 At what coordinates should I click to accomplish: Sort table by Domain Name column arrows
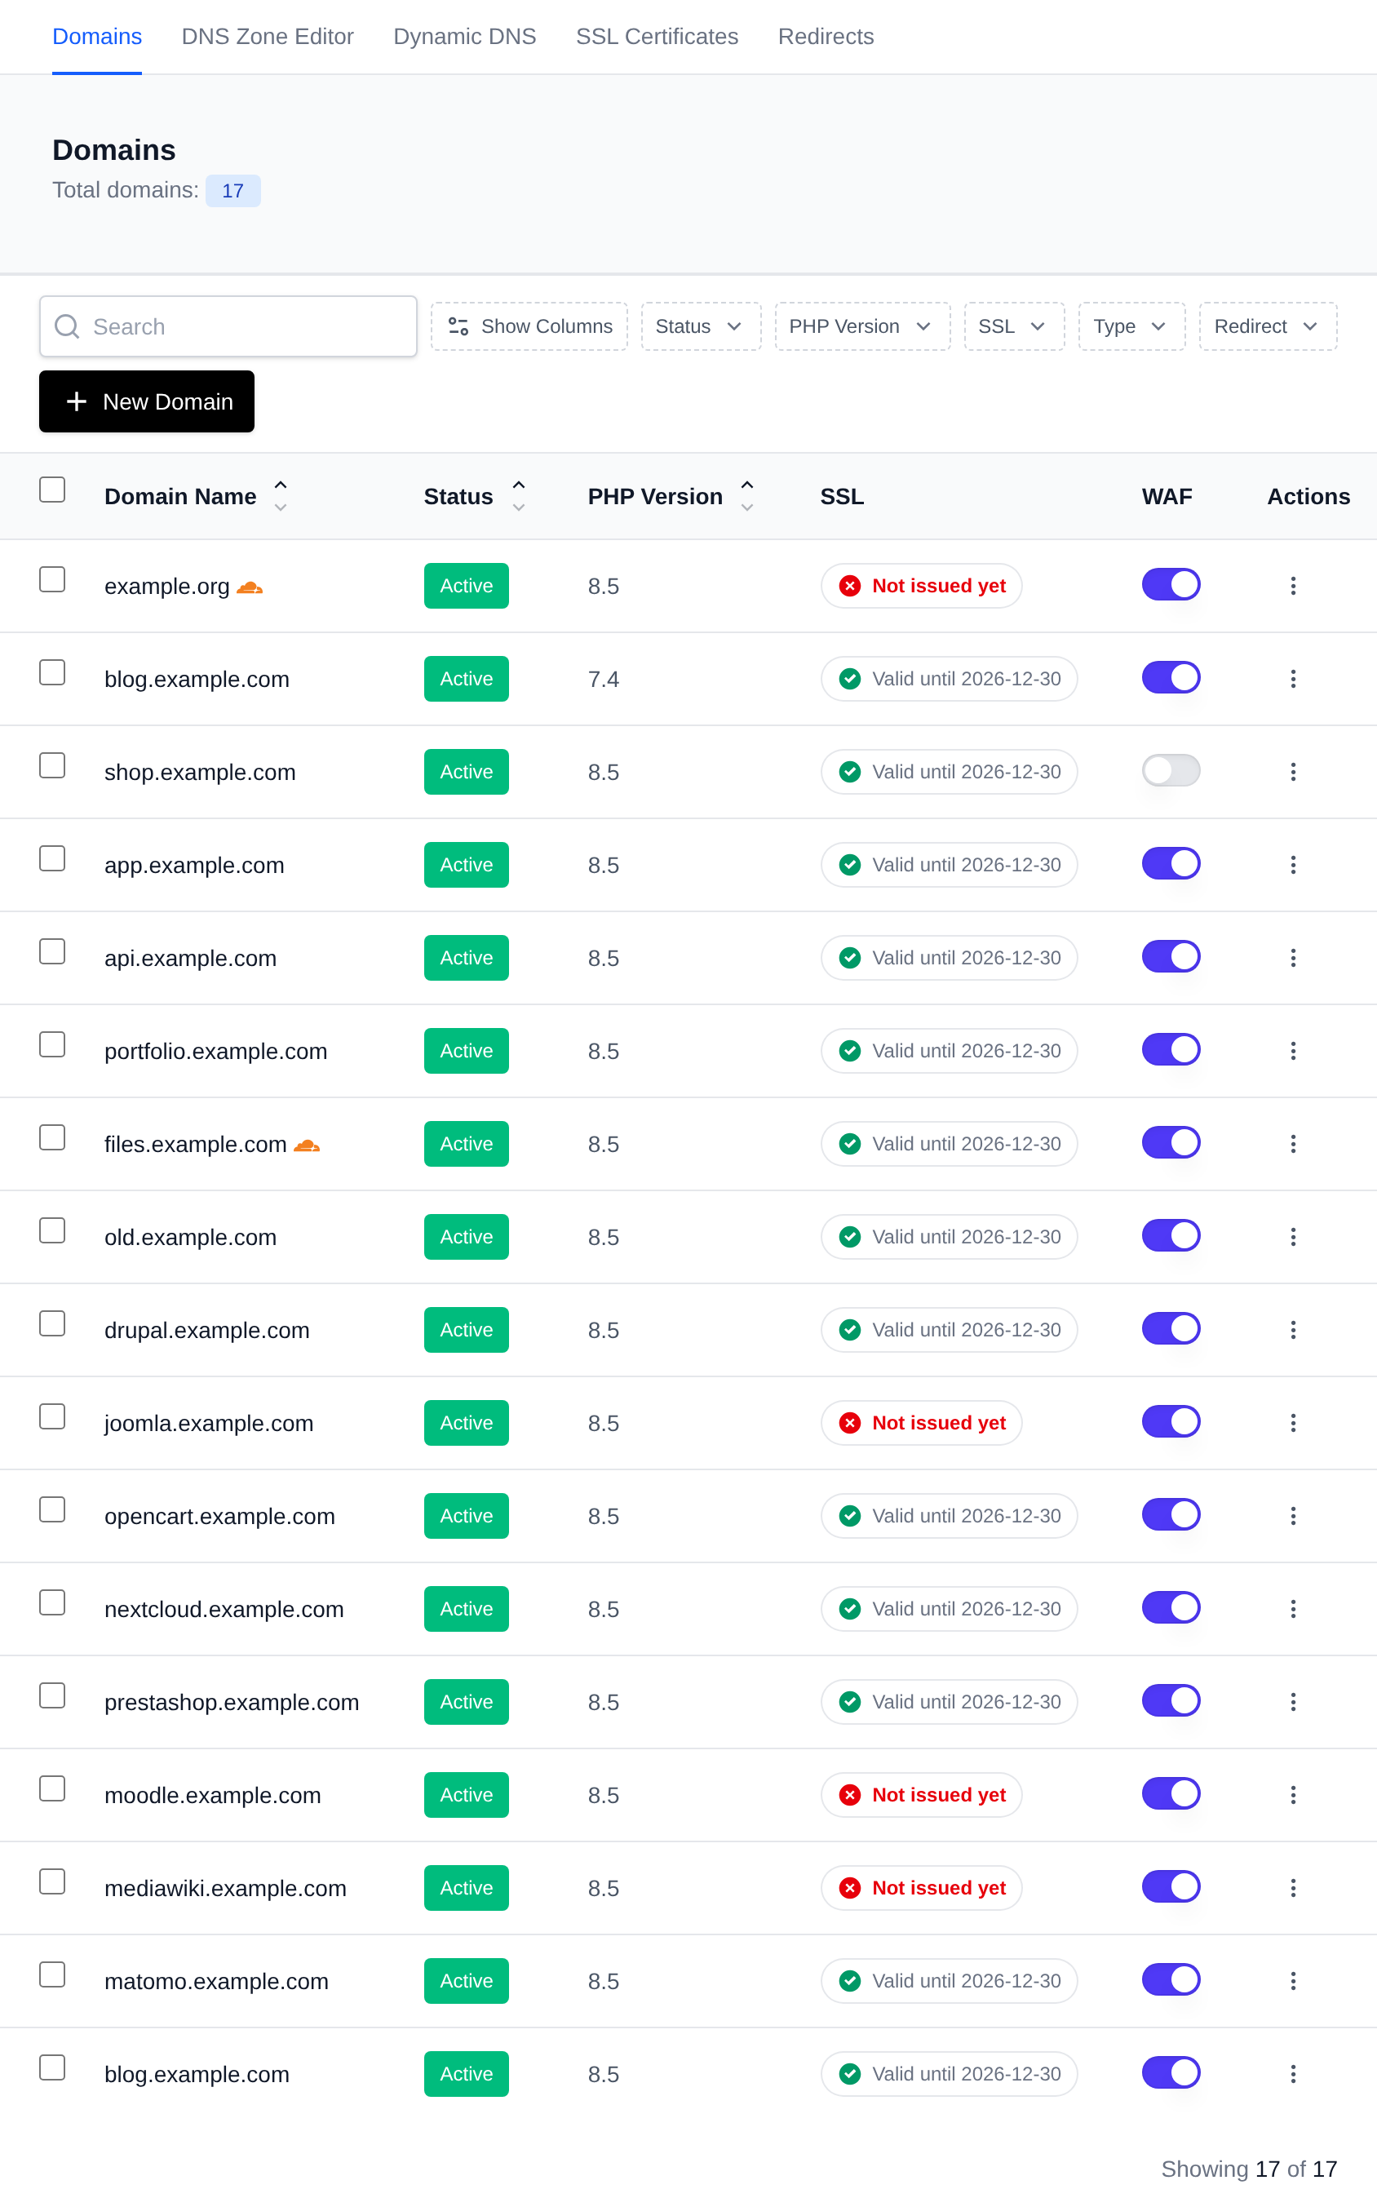(281, 495)
